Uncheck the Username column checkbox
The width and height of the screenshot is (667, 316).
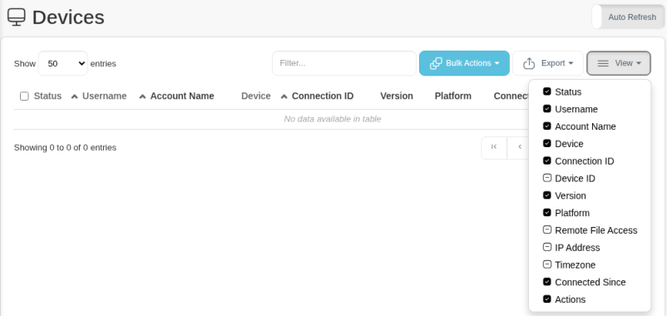(x=547, y=109)
